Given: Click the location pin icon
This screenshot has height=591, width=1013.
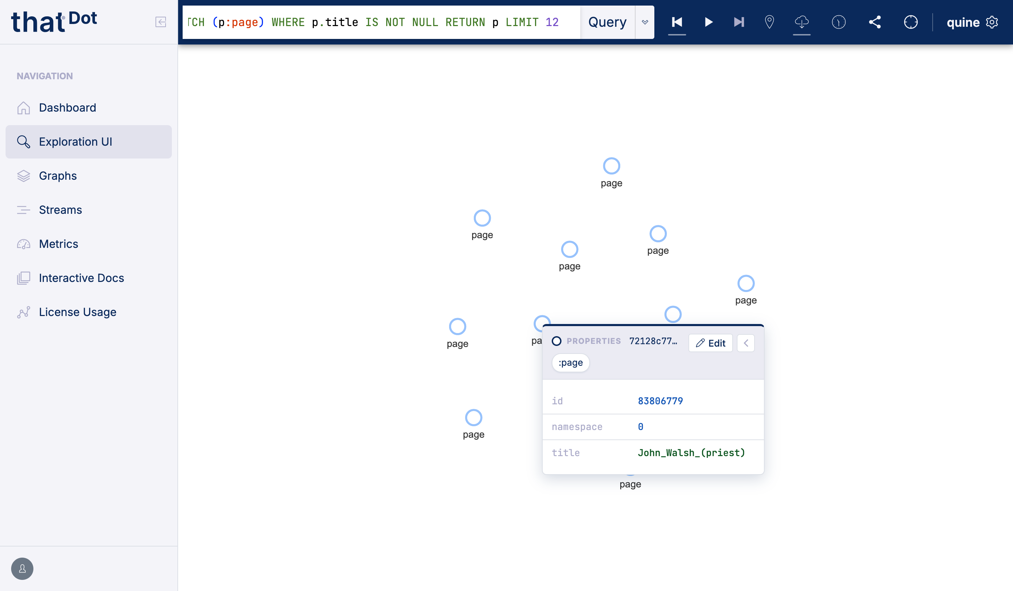Looking at the screenshot, I should pos(769,22).
